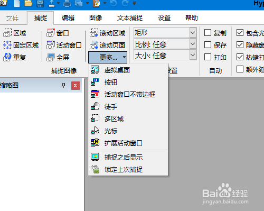The height and width of the screenshot is (211, 264).
Task: Select 多区域 multi-region entry
Action: (x=128, y=119)
